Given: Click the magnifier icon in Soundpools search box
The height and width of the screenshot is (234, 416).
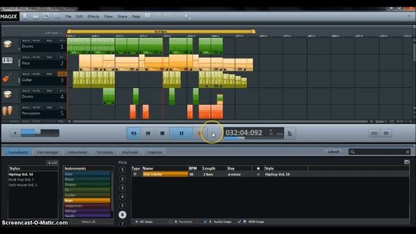Looking at the screenshot, I should (352, 151).
